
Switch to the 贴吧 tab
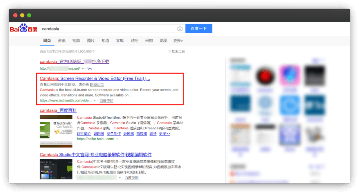(134, 41)
